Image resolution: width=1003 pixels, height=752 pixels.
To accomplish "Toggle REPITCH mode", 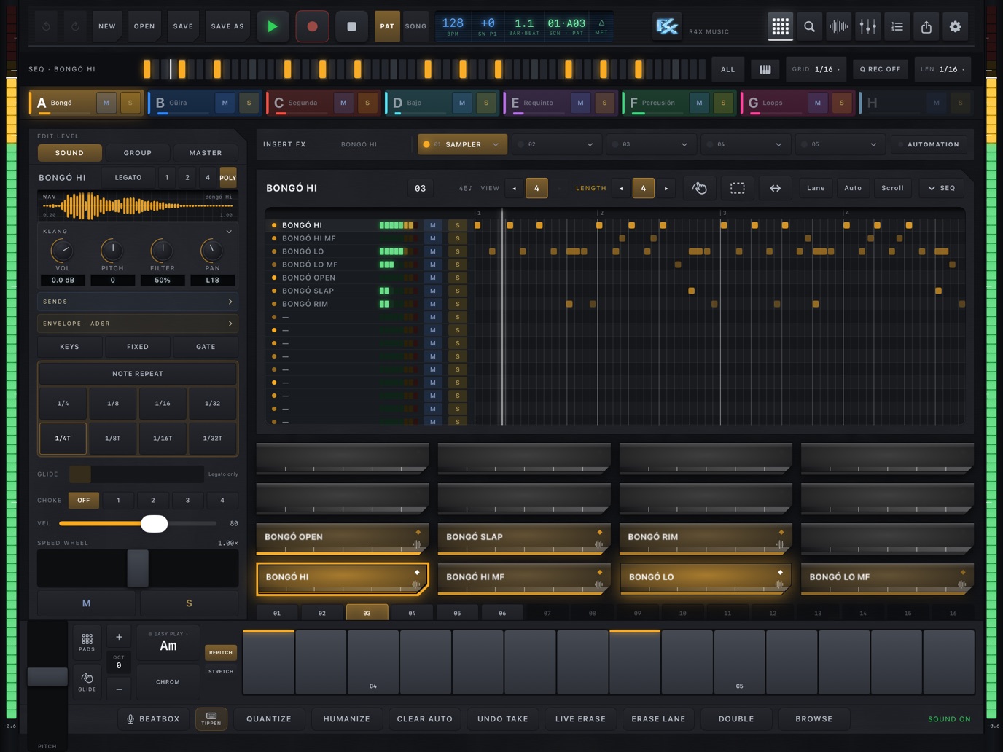I will 221,652.
